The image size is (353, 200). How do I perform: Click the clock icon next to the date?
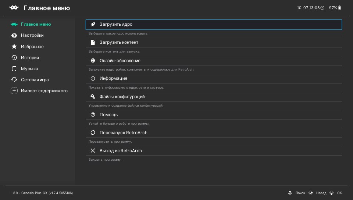(322, 8)
